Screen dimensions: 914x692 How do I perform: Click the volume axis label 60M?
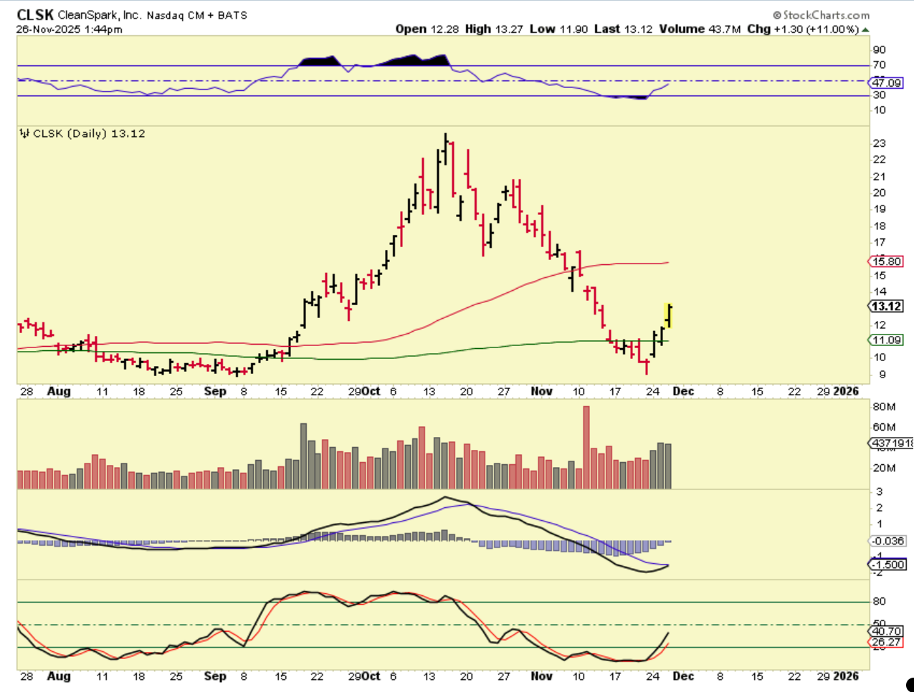tap(885, 428)
